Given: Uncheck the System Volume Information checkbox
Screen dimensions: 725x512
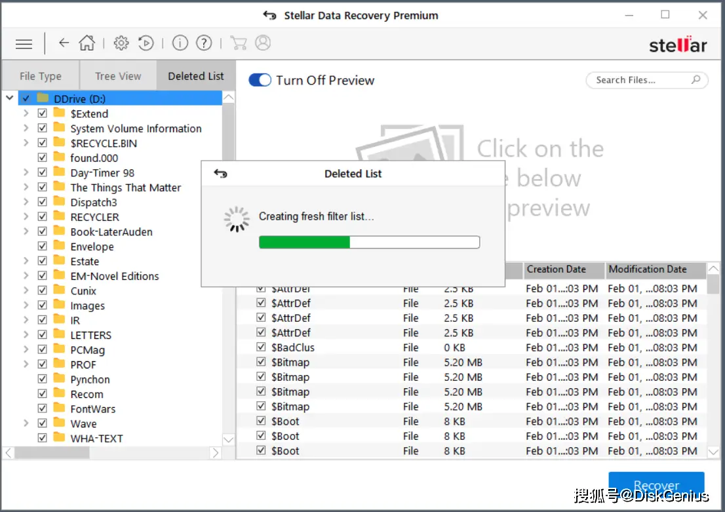Looking at the screenshot, I should point(42,128).
